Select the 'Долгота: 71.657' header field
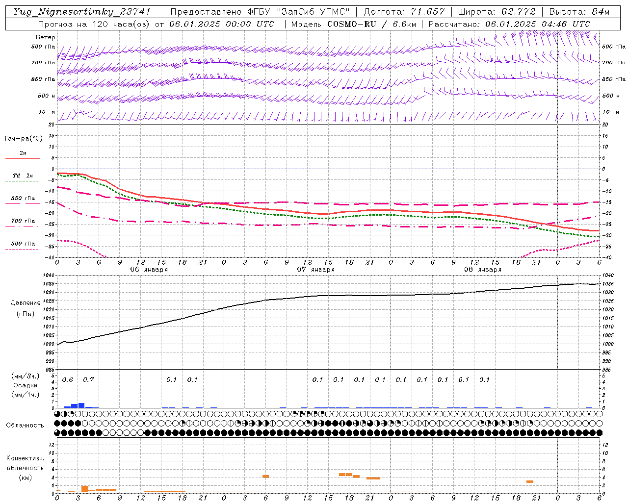628x502 pixels. [x=404, y=12]
